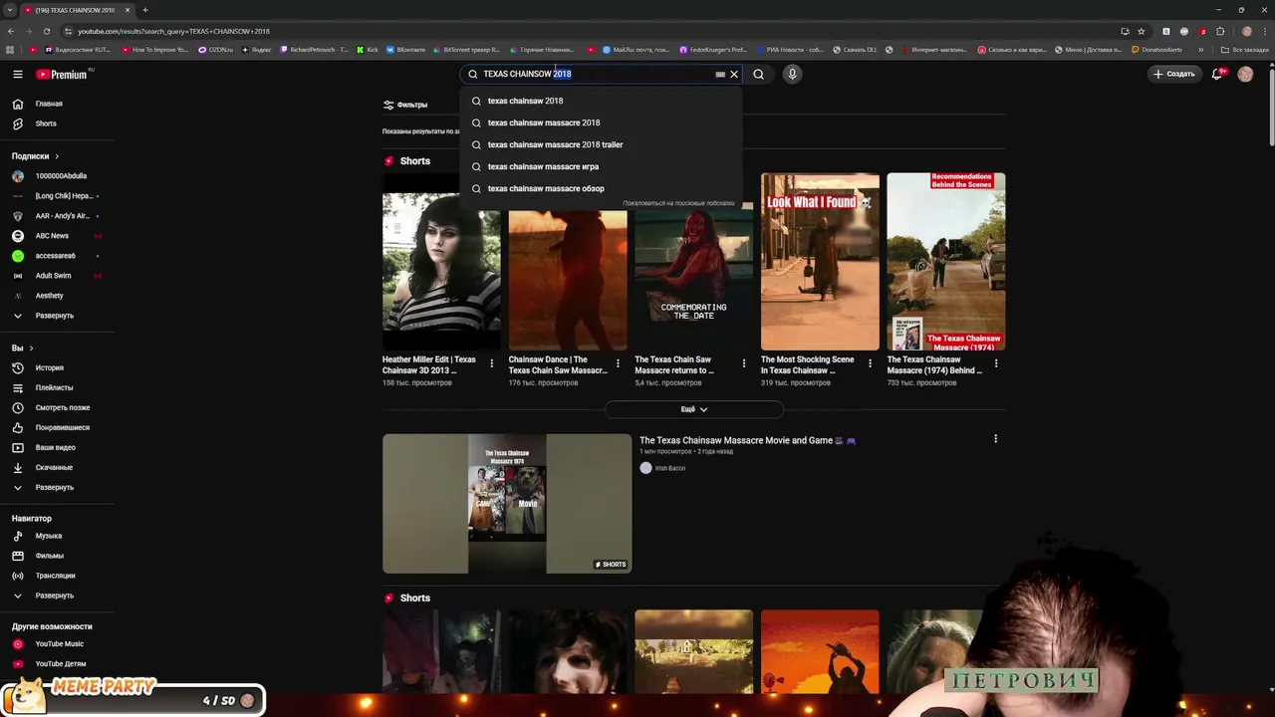Reload the page in browser toolbar
The width and height of the screenshot is (1275, 717).
point(47,31)
